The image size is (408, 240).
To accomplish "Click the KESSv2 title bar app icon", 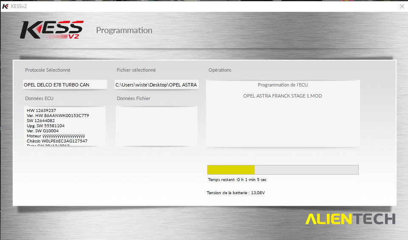I will [x=5, y=6].
